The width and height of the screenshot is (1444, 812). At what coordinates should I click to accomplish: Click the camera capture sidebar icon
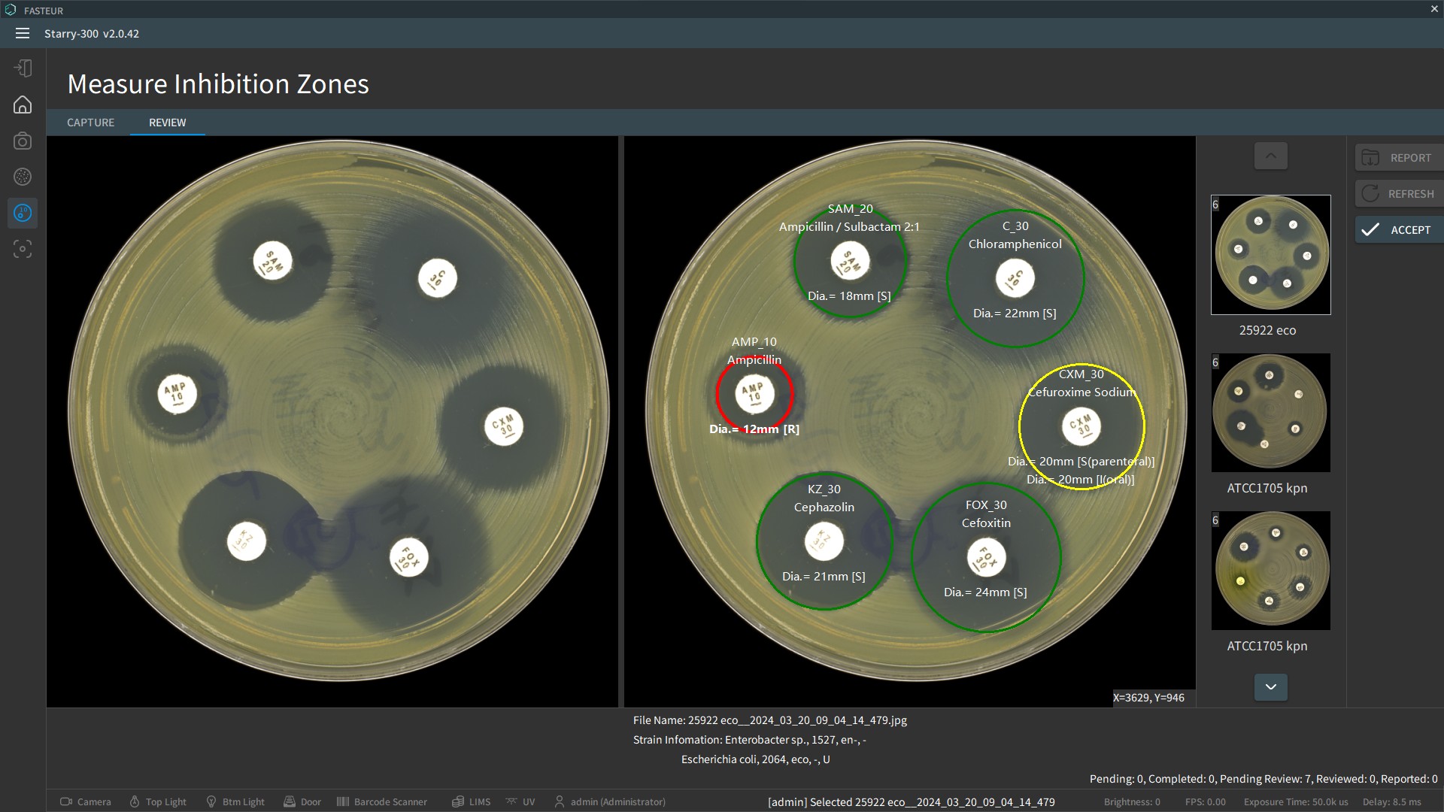(x=23, y=141)
